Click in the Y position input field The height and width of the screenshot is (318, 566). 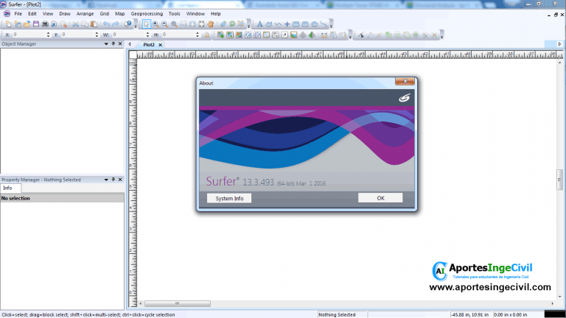[77, 35]
